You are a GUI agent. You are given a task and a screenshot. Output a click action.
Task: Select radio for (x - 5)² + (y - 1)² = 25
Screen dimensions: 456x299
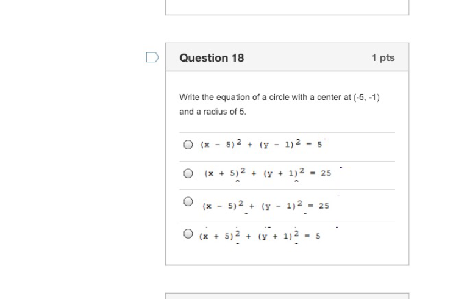(188, 201)
